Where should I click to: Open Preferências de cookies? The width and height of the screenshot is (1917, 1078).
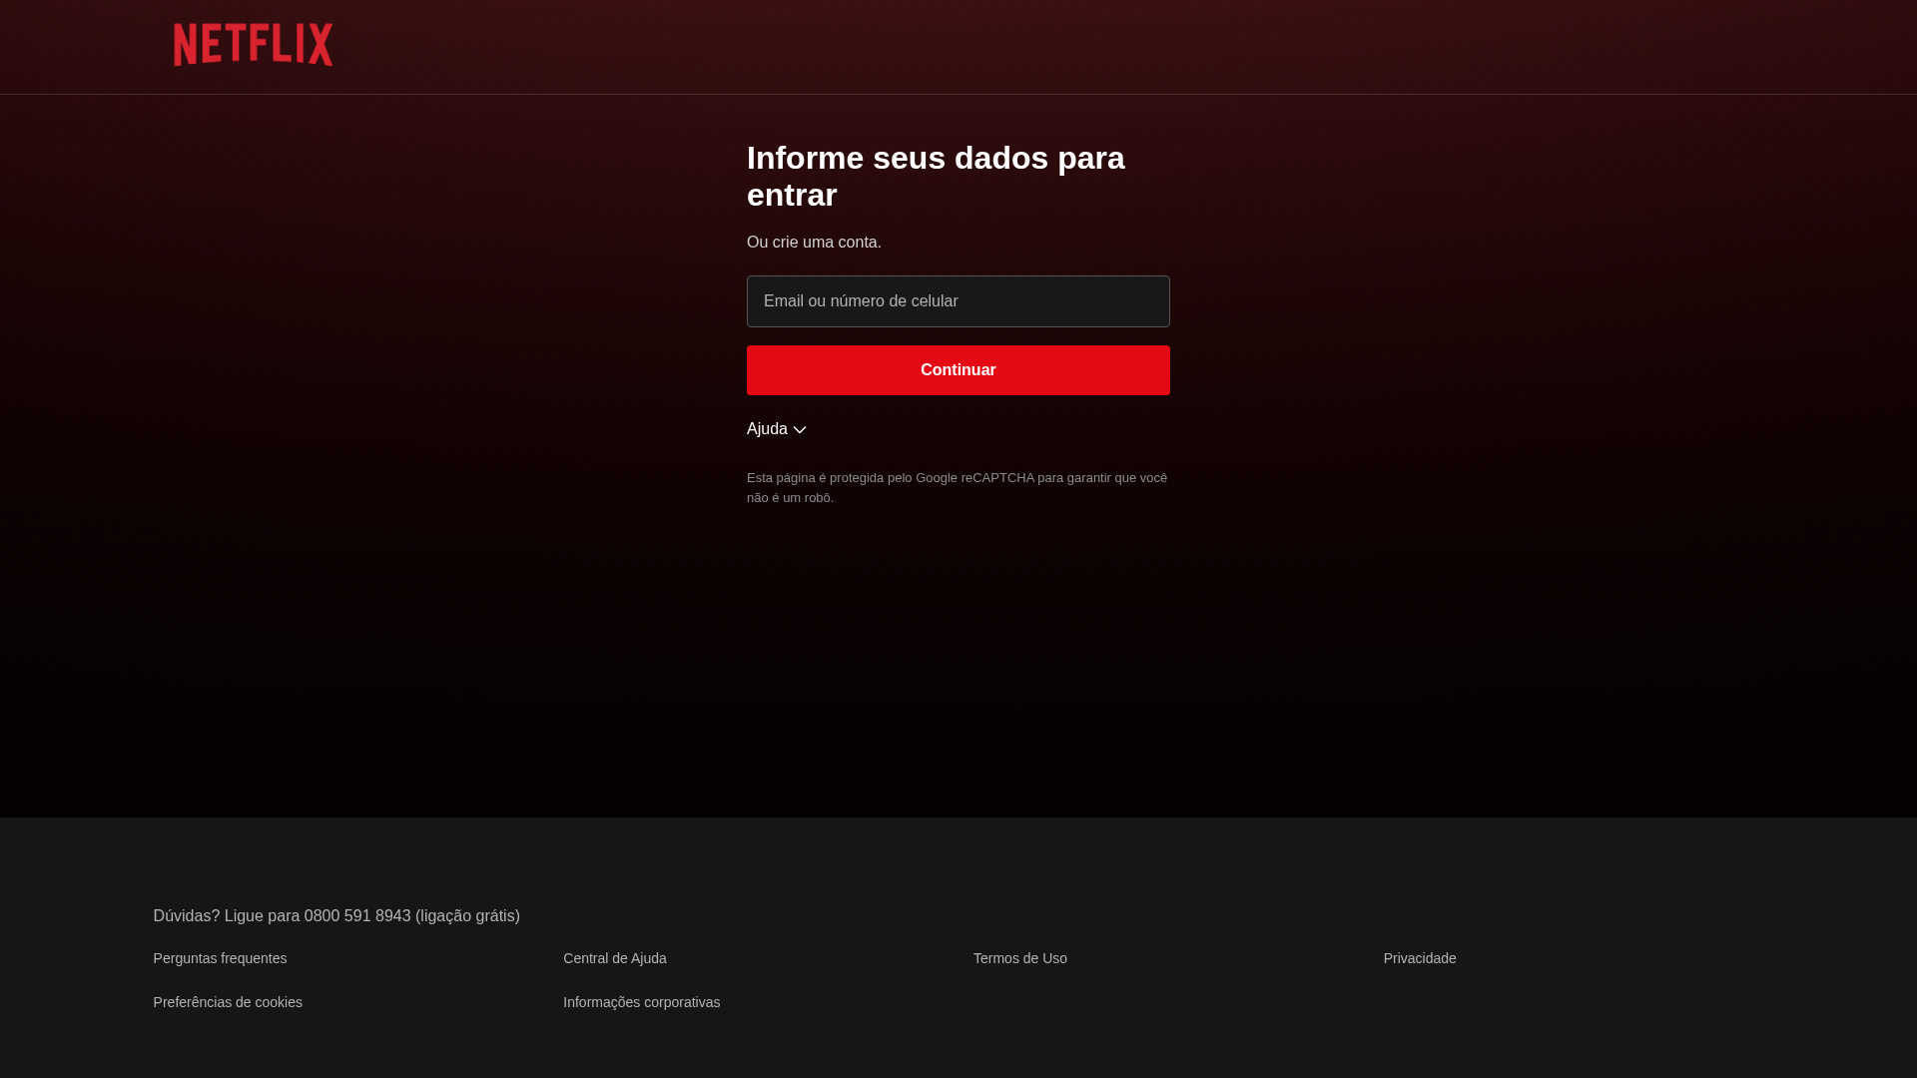(x=228, y=1002)
